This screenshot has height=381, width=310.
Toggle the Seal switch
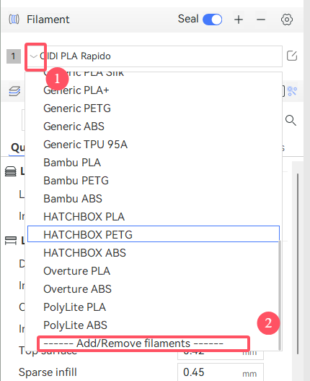(x=213, y=20)
